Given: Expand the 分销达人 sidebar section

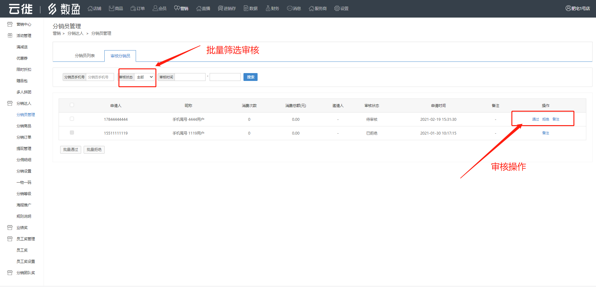Looking at the screenshot, I should (x=24, y=104).
